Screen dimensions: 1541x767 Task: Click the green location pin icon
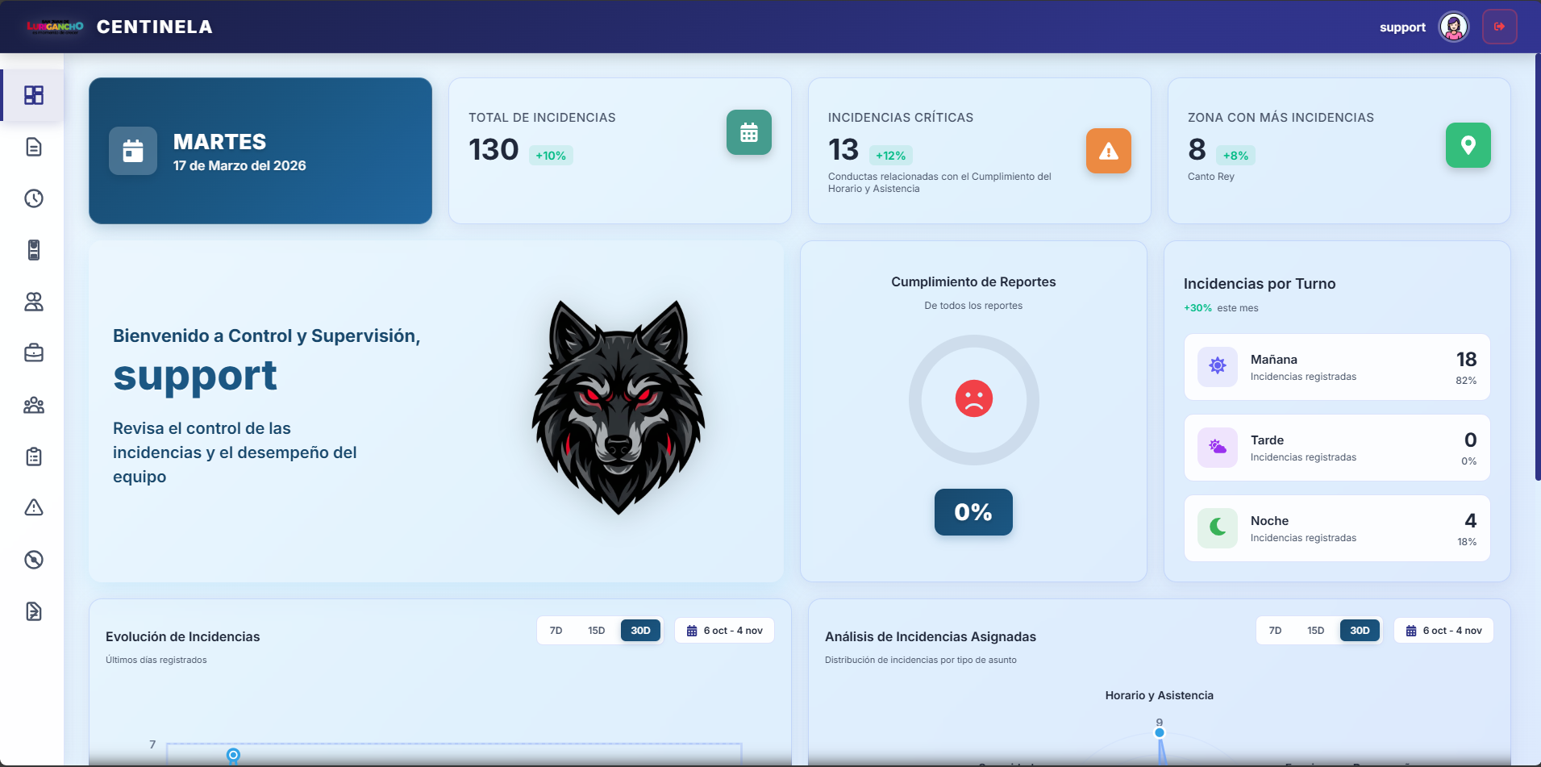pos(1468,145)
